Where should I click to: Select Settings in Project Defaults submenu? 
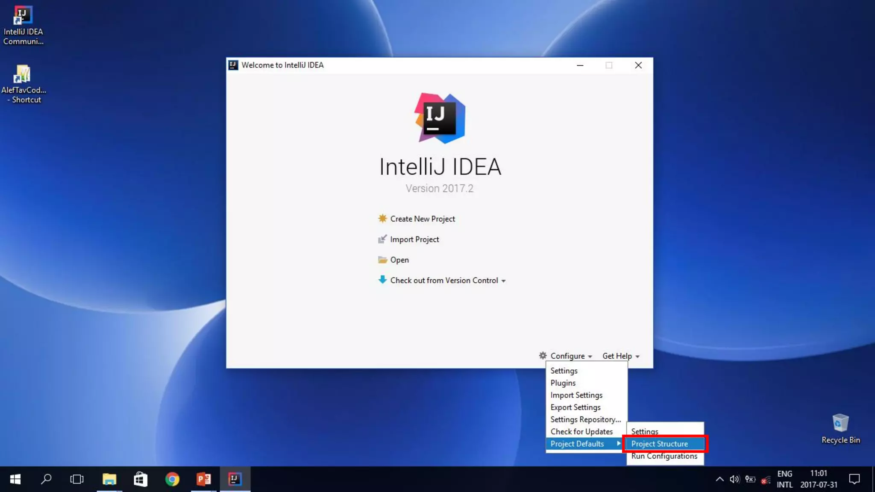pos(665,431)
